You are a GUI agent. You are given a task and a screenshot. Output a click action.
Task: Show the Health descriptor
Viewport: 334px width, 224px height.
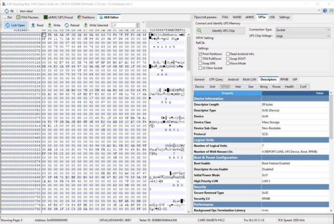tap(289, 87)
